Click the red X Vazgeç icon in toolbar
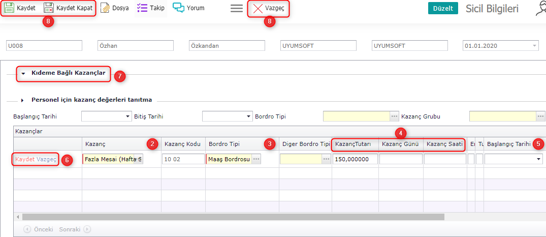This screenshot has width=546, height=237. [x=258, y=9]
